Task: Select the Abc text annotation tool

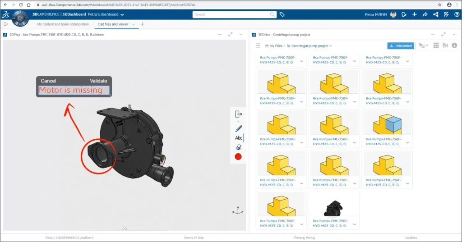Action: 239,138
